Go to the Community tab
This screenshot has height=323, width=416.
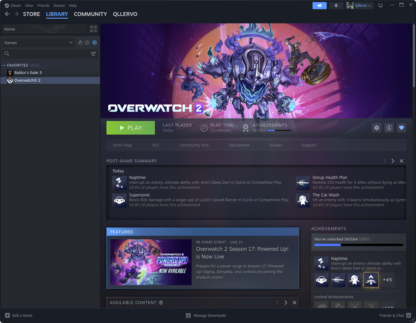(x=90, y=14)
